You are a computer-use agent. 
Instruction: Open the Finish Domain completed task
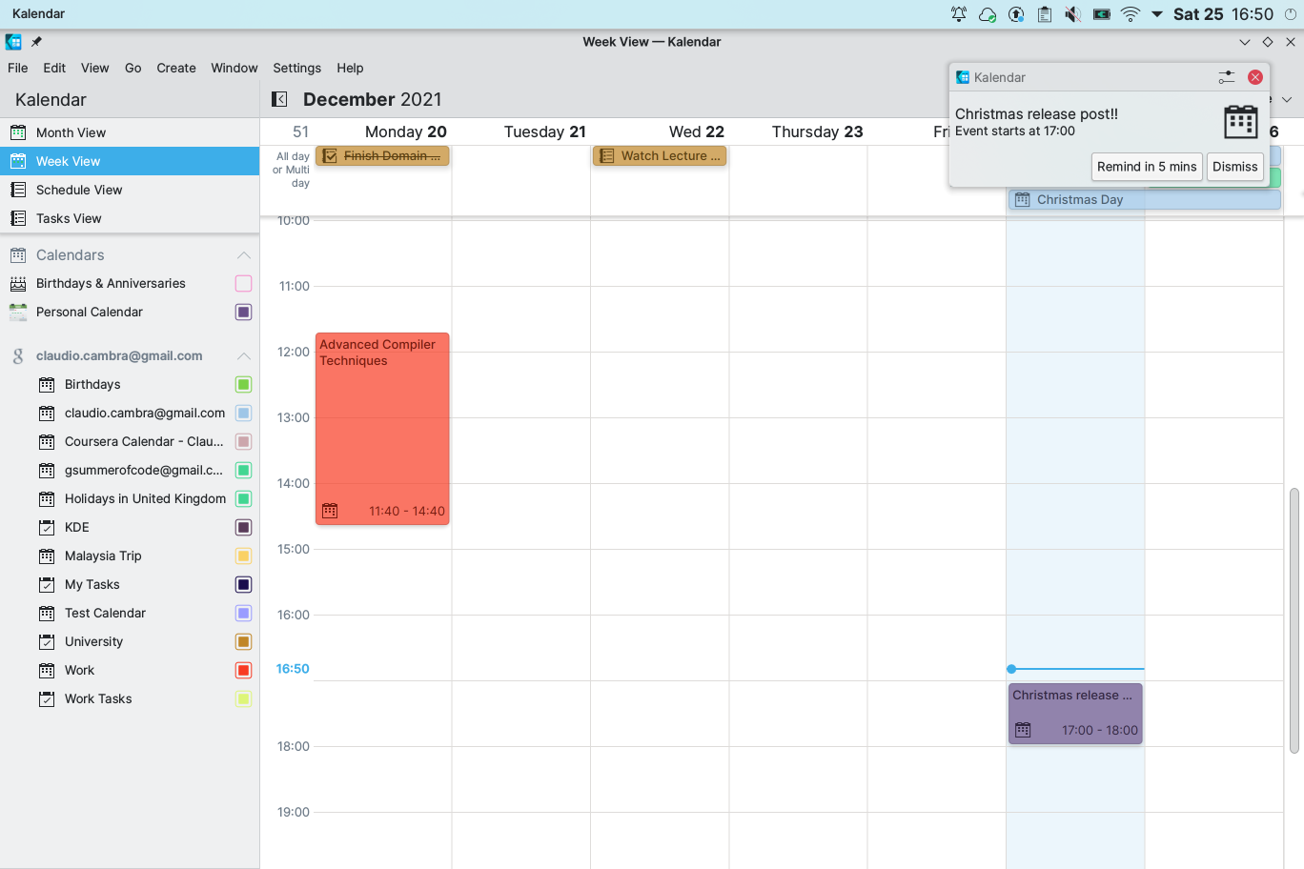[382, 155]
